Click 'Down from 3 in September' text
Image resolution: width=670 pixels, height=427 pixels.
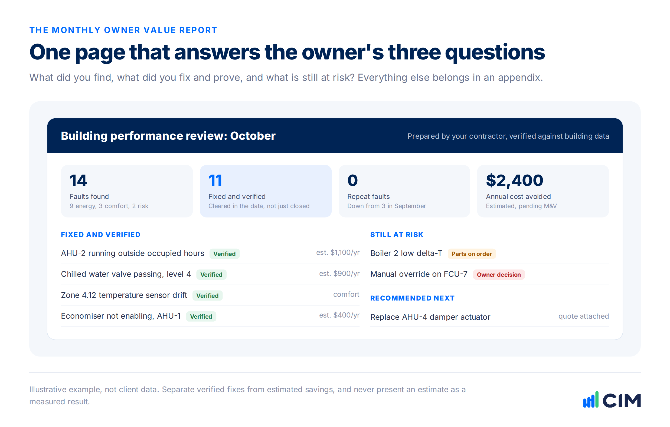(x=387, y=206)
